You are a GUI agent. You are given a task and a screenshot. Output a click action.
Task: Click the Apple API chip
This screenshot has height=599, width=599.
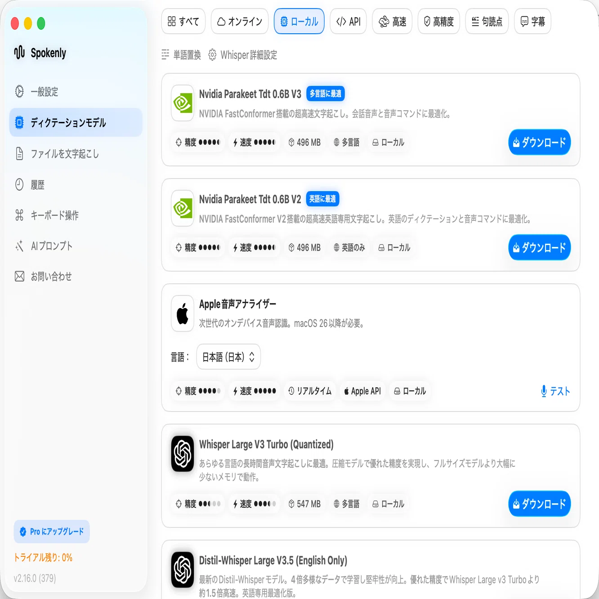pos(362,391)
